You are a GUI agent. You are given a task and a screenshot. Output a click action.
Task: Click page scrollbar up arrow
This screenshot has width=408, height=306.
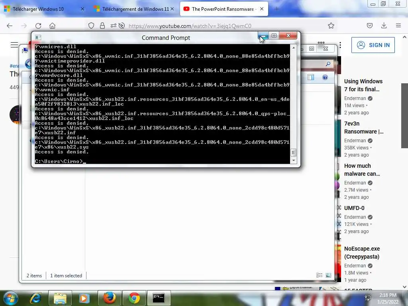click(404, 37)
